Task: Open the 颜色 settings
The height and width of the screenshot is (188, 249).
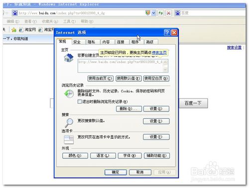Action: click(75, 156)
